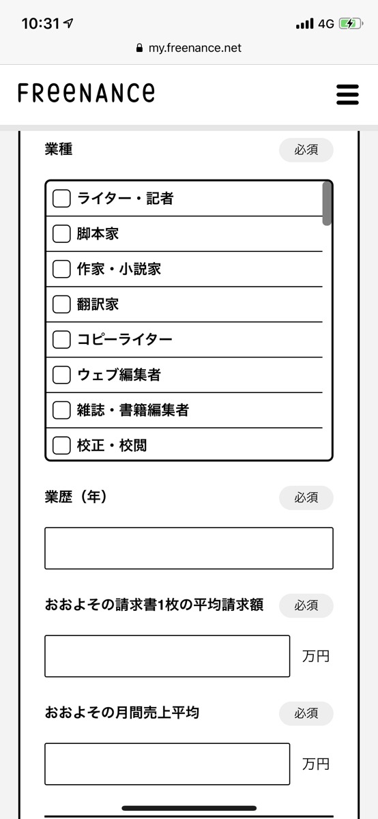
Task: Enable the ウェブ編集者 checkbox
Action: click(61, 375)
